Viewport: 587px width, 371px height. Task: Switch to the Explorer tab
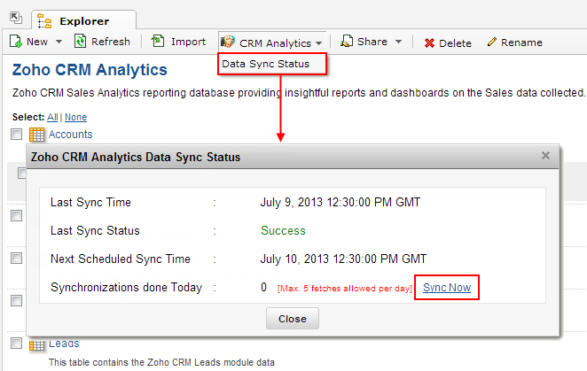84,19
